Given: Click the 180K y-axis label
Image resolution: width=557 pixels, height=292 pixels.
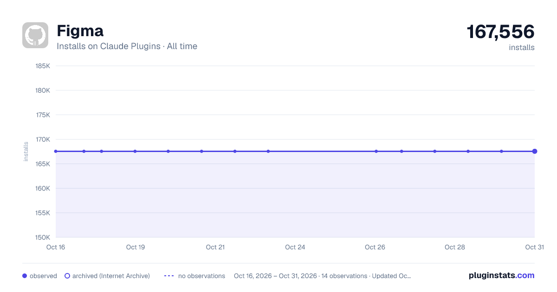Looking at the screenshot, I should pos(43,90).
